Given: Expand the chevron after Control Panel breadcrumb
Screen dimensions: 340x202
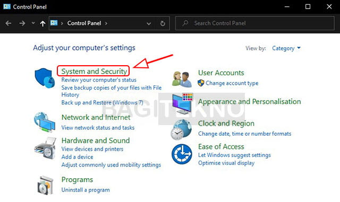Looking at the screenshot, I should [x=106, y=23].
